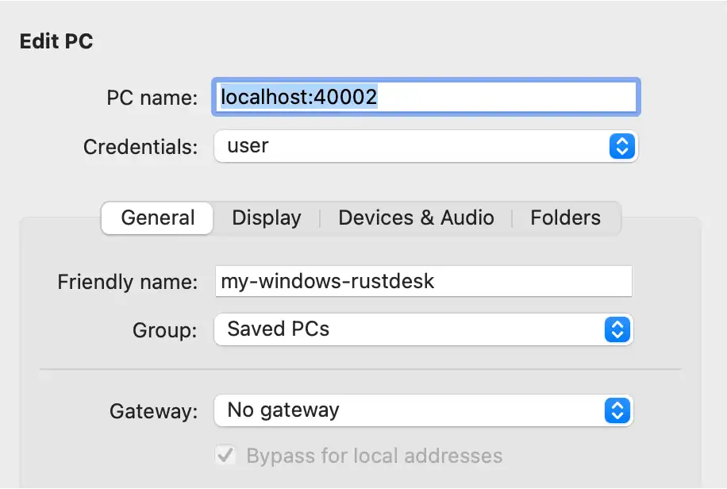Click the Gateway dropdown chevron icon
Screen dimensions: 727x489
(617, 410)
